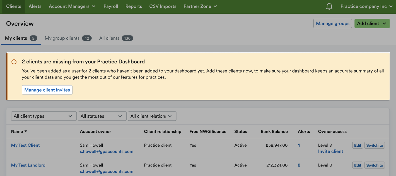396x176 pixels.
Task: Click Invite client link
Action: [331, 151]
